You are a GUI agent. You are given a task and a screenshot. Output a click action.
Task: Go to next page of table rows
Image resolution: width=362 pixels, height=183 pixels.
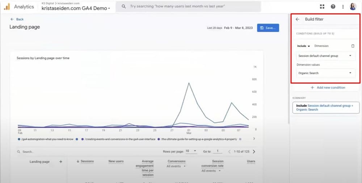254,151
